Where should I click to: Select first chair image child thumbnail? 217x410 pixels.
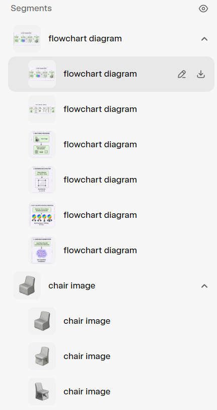pos(42,321)
